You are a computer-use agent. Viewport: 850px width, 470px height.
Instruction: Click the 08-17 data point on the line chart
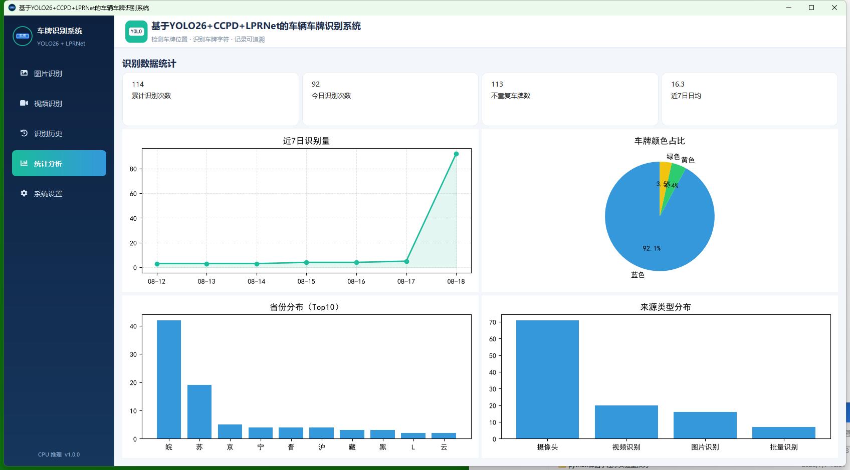click(406, 261)
